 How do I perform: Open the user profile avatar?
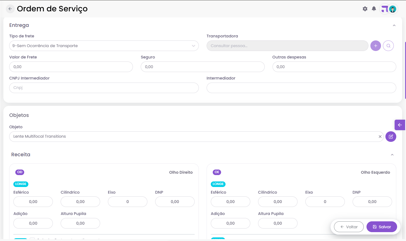pos(393,9)
